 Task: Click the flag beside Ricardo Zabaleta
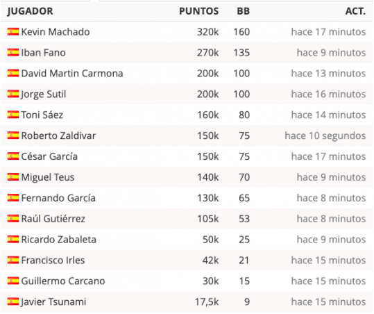pos(13,239)
